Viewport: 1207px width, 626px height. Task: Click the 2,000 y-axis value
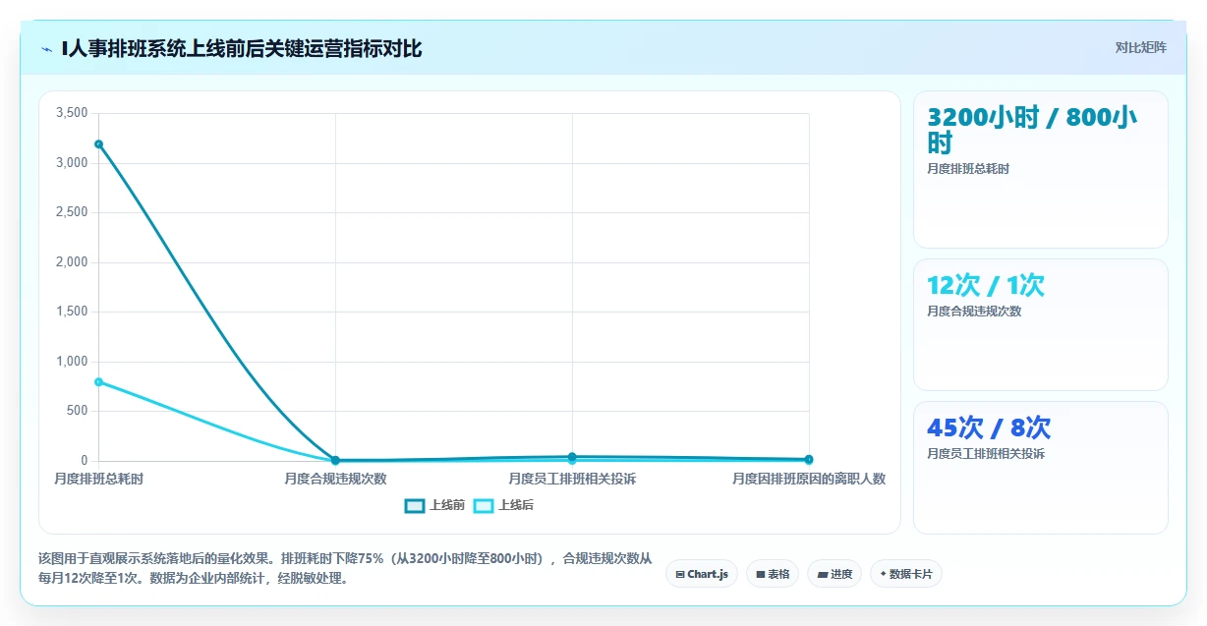[72, 262]
